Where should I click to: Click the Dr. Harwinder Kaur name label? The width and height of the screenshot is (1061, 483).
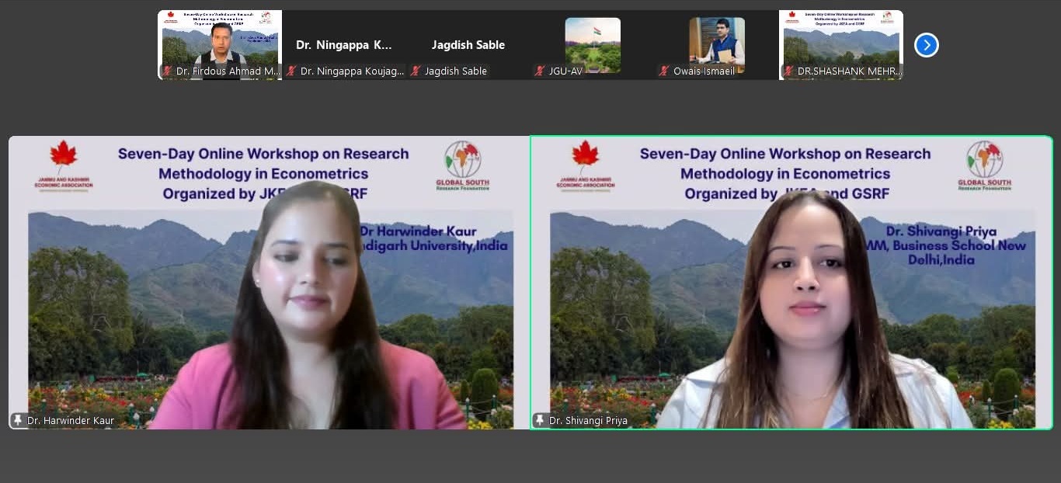click(x=71, y=420)
